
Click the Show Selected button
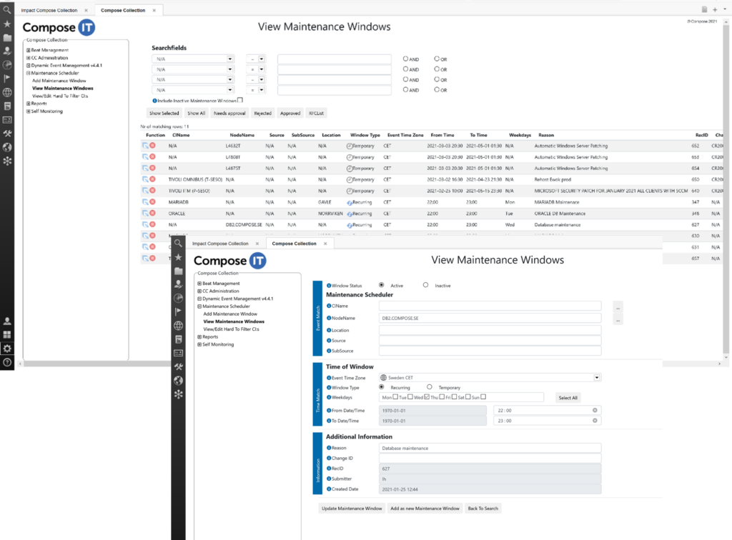(x=164, y=114)
